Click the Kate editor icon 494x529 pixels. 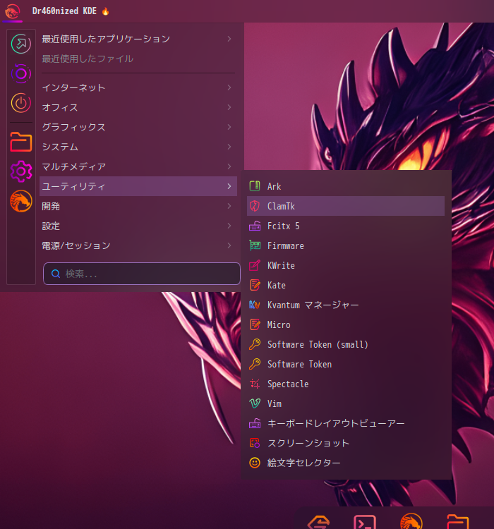(x=255, y=285)
